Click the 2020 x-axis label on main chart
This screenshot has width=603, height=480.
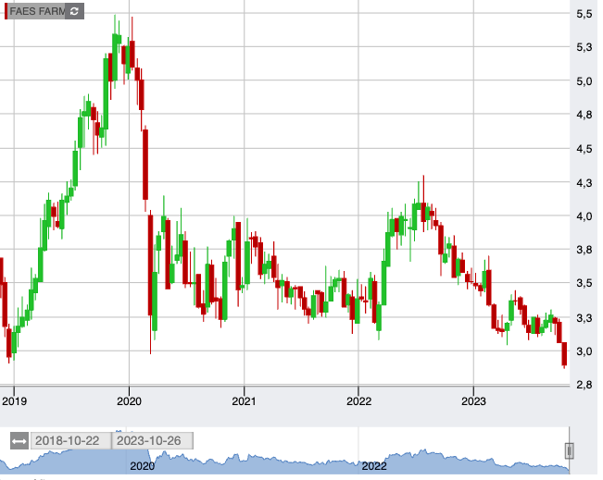pos(130,401)
